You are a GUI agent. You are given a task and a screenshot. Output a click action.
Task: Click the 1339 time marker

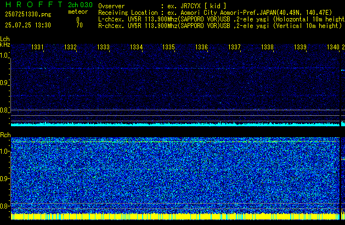[x=300, y=47]
